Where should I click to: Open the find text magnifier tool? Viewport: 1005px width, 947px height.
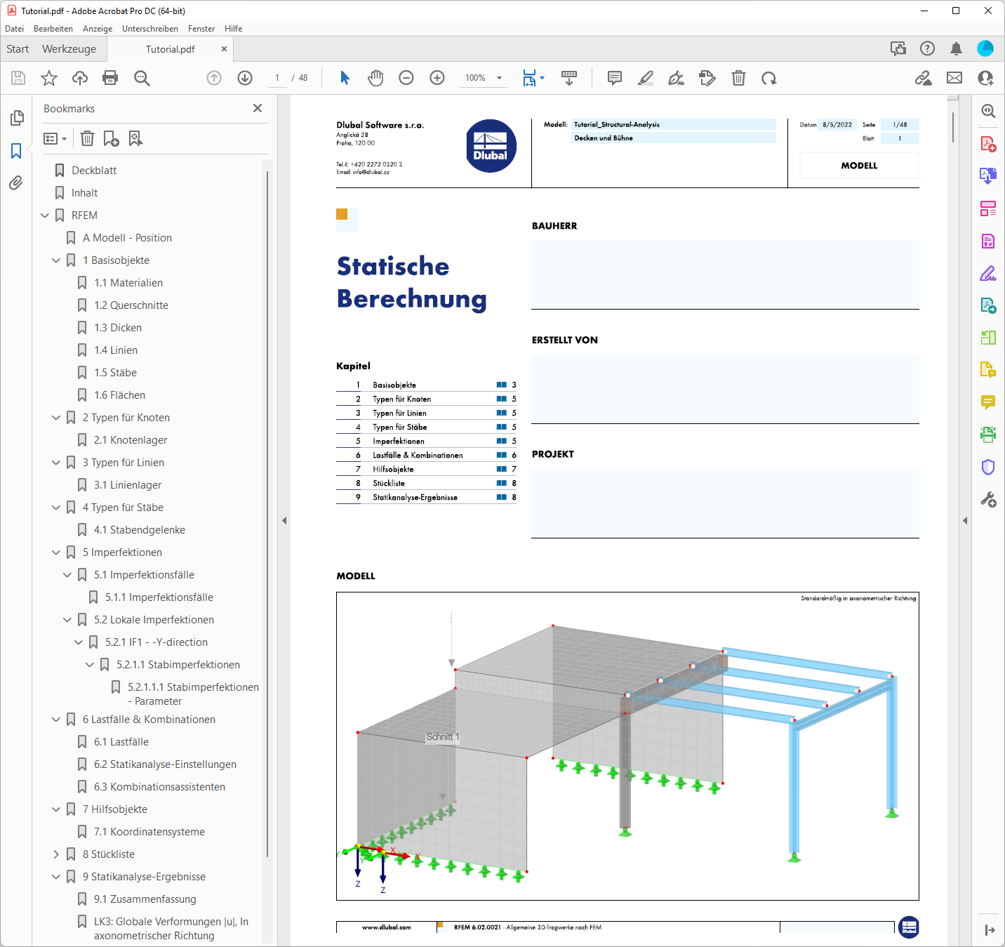[x=142, y=78]
